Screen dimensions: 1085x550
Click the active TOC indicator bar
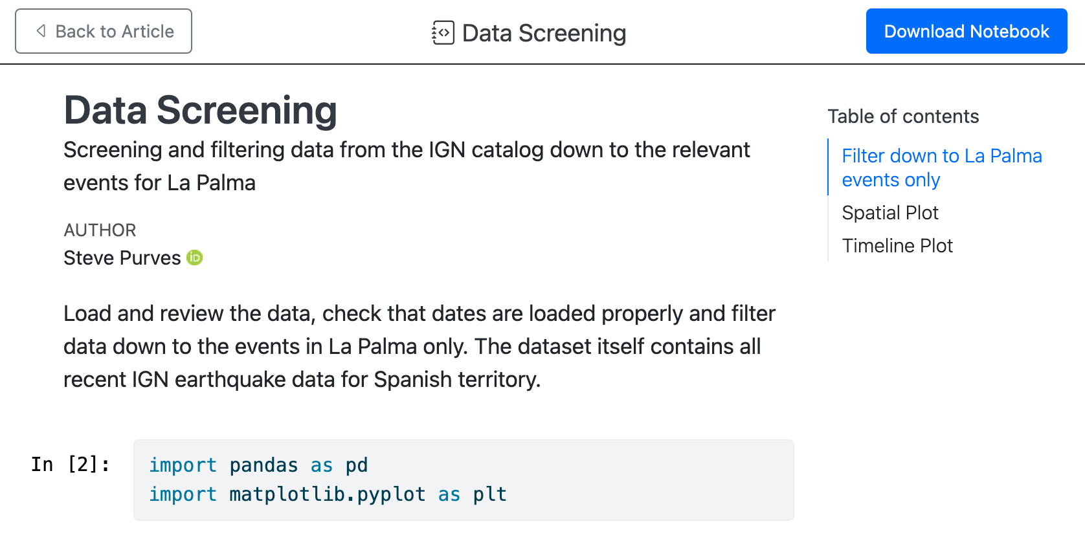coord(831,168)
